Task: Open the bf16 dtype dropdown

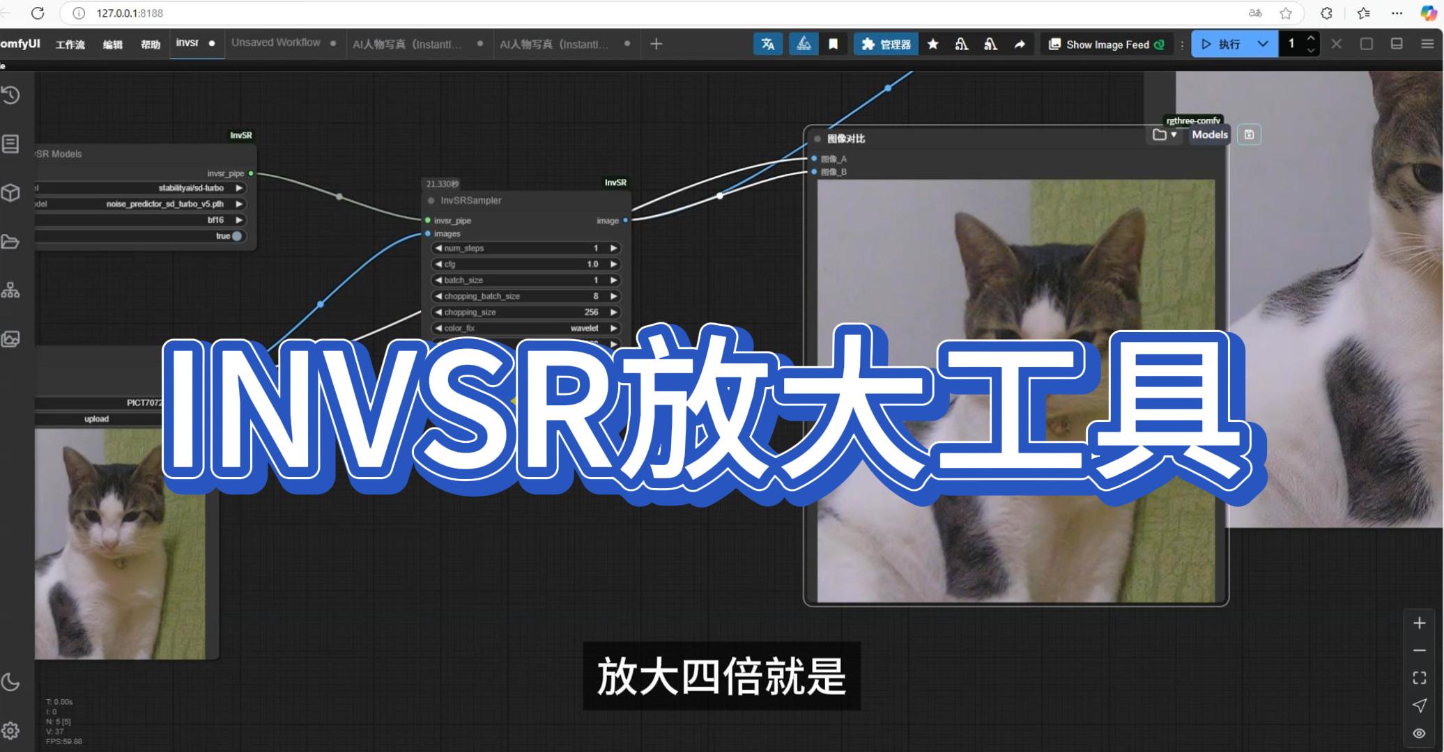Action: pos(139,220)
